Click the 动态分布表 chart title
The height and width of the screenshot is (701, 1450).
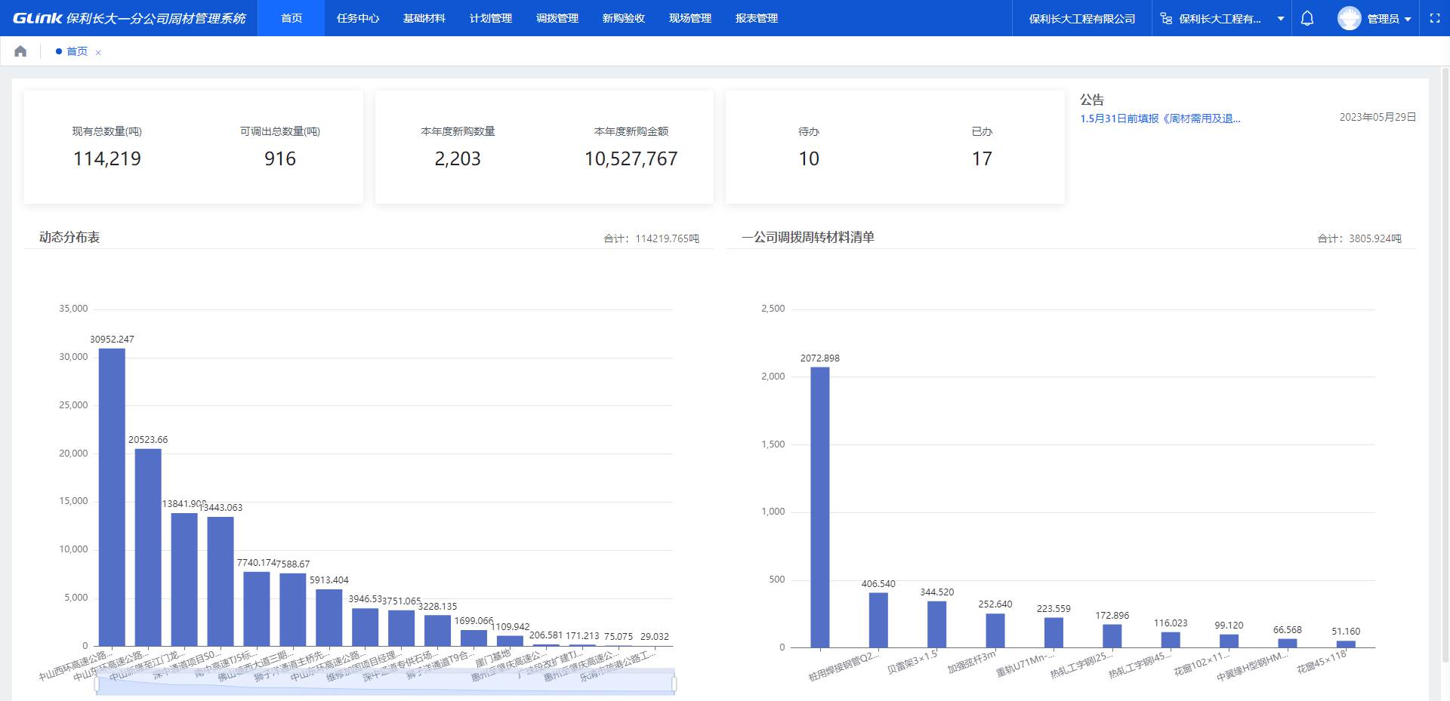tap(69, 237)
